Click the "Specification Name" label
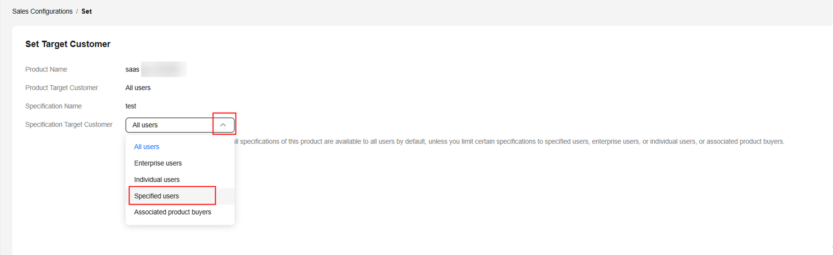The image size is (833, 255). (53, 106)
